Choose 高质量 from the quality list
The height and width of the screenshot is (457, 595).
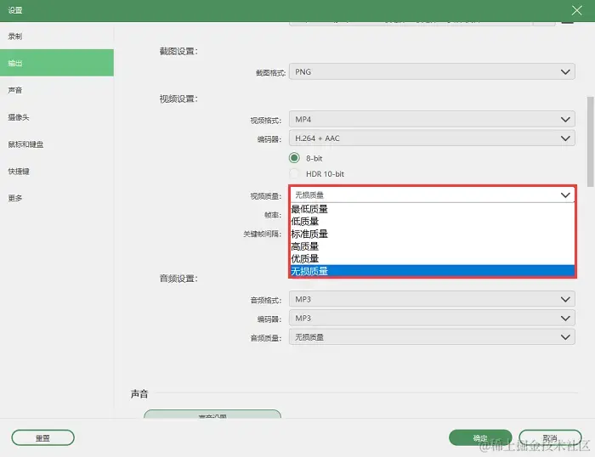point(433,246)
